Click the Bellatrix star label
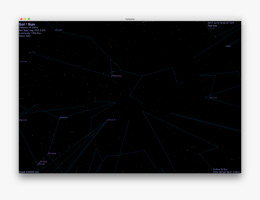260x200 pixels. pyautogui.click(x=64, y=117)
